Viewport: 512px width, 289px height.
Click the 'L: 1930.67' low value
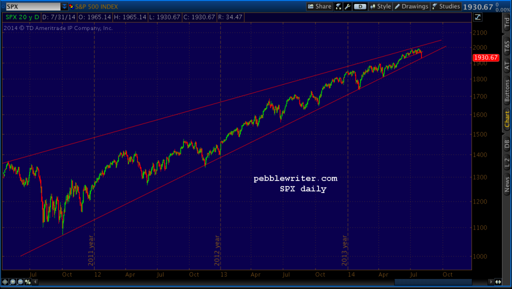164,17
